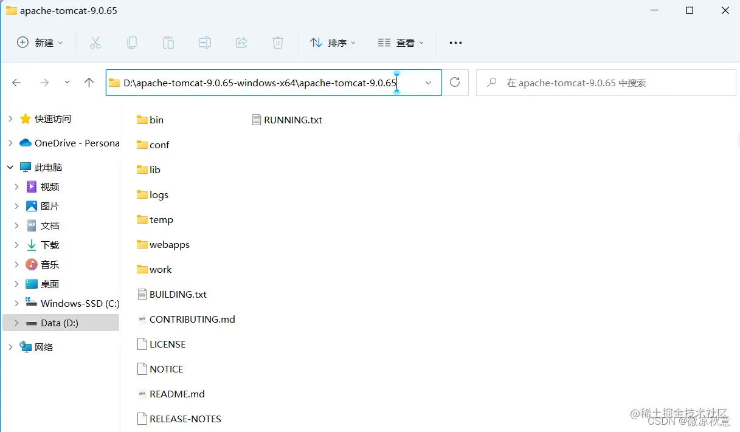Viewport: 740px width, 432px height.
Task: Select the conf folder icon
Action: [142, 145]
